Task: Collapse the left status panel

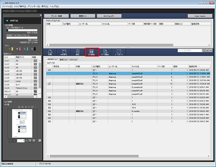Action: 41,15
